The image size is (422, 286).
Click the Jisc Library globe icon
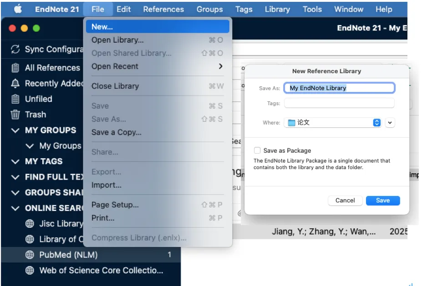click(x=30, y=224)
